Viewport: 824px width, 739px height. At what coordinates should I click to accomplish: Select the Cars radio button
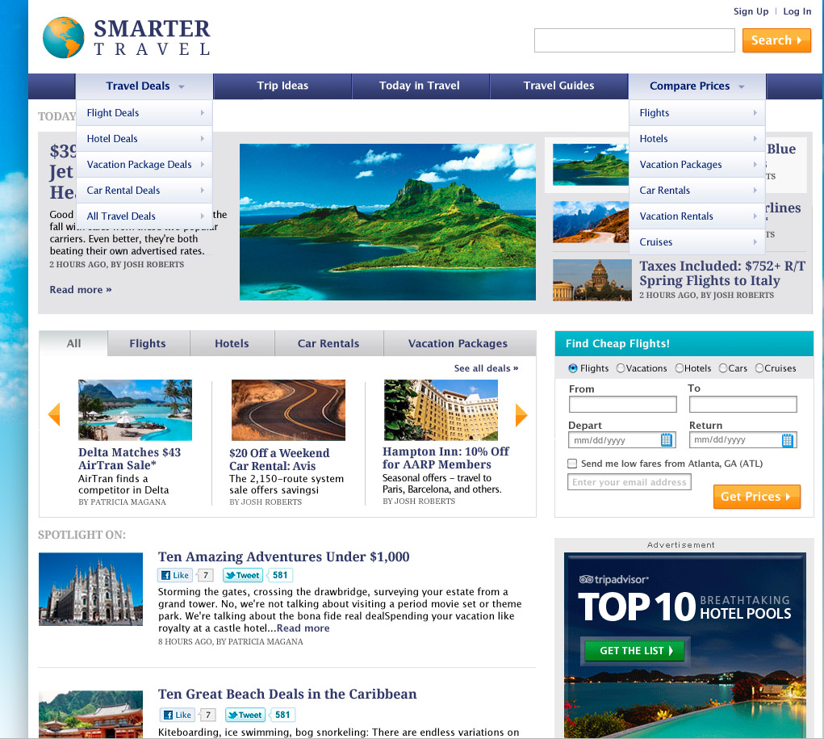point(723,368)
